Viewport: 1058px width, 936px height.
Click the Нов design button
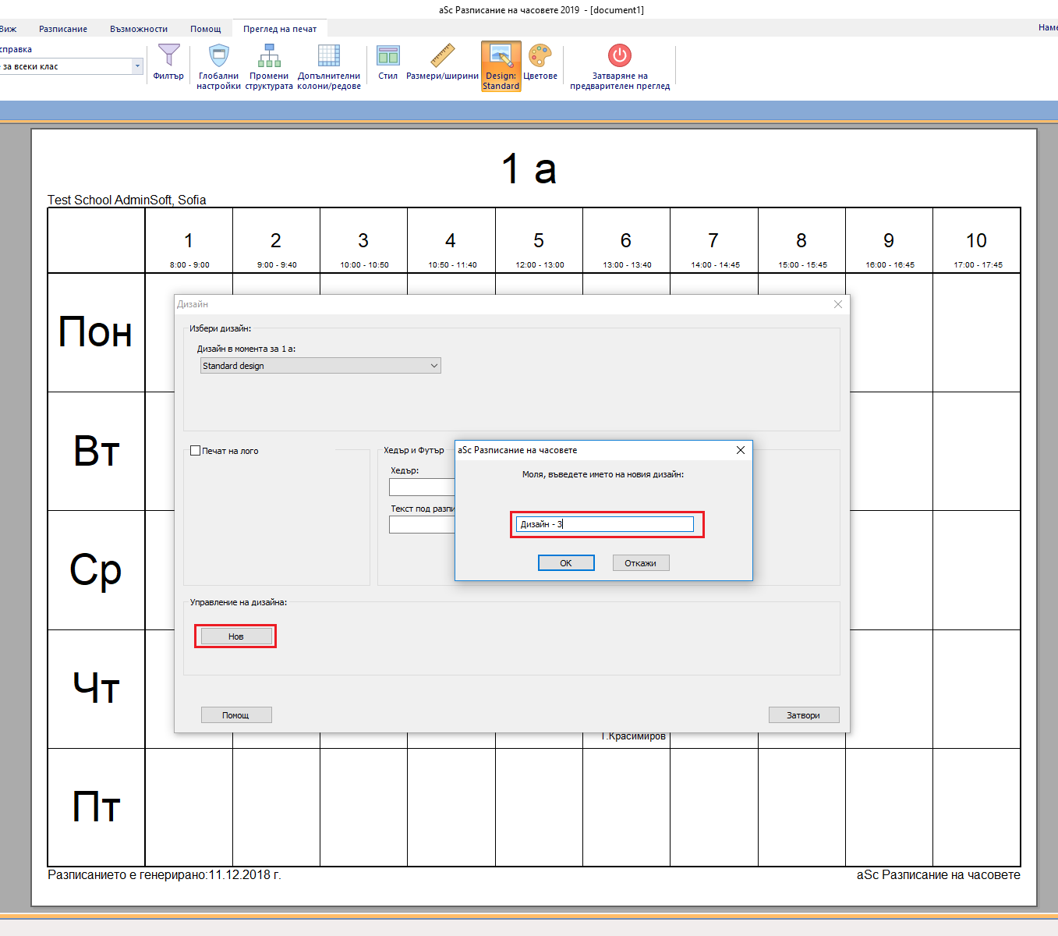(235, 636)
